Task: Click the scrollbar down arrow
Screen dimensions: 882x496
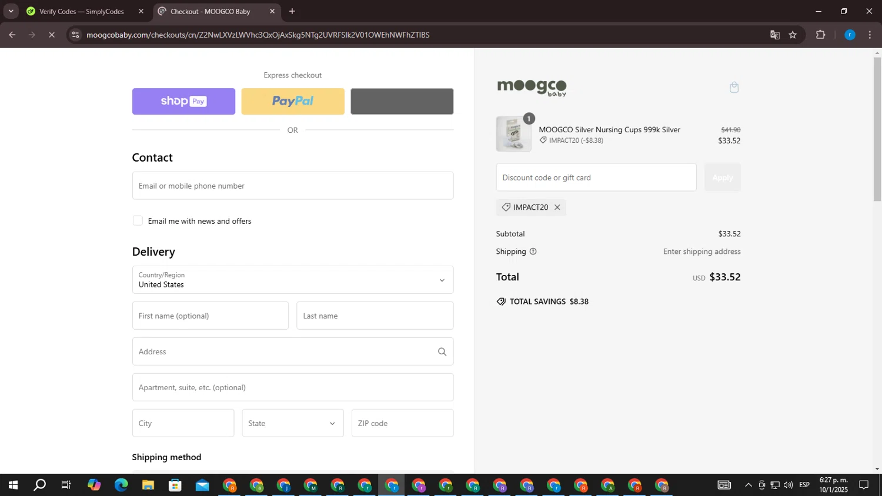Action: point(877,469)
